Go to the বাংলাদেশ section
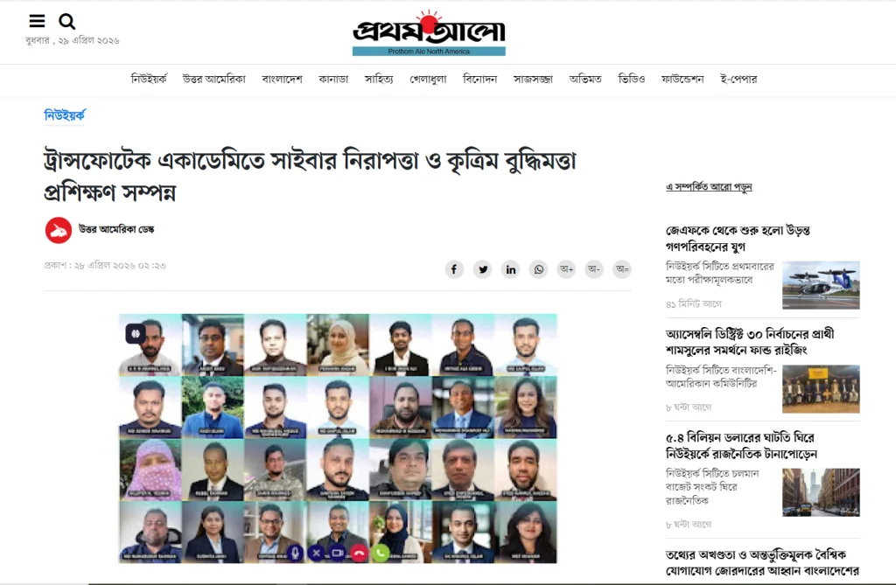The image size is (896, 585). (283, 79)
